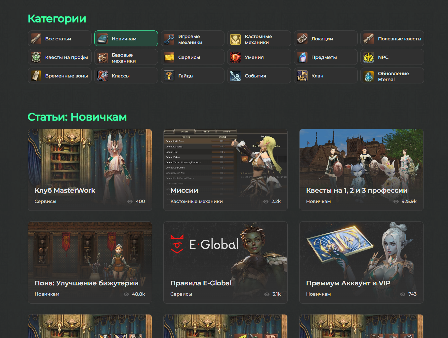Open the Кастомные механики category

coord(259,38)
